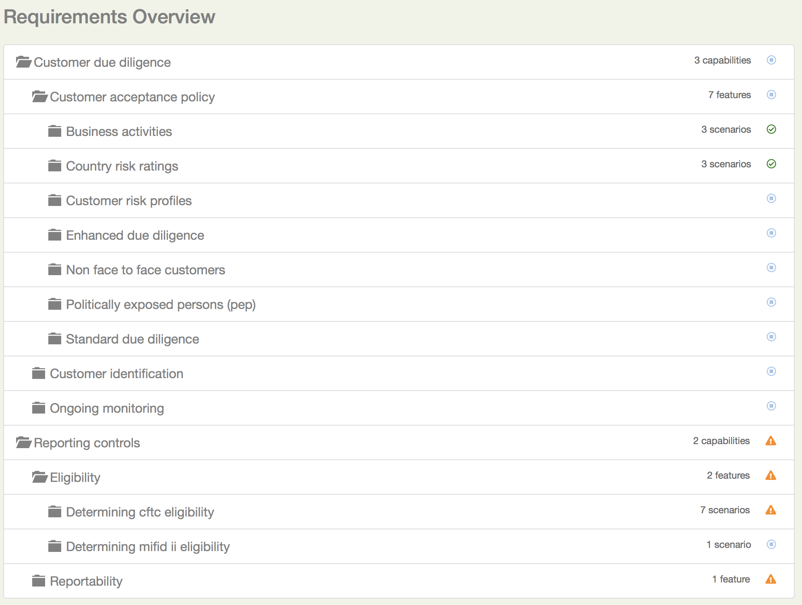Open the Enhanced due diligence feature
The height and width of the screenshot is (605, 802).
(135, 235)
